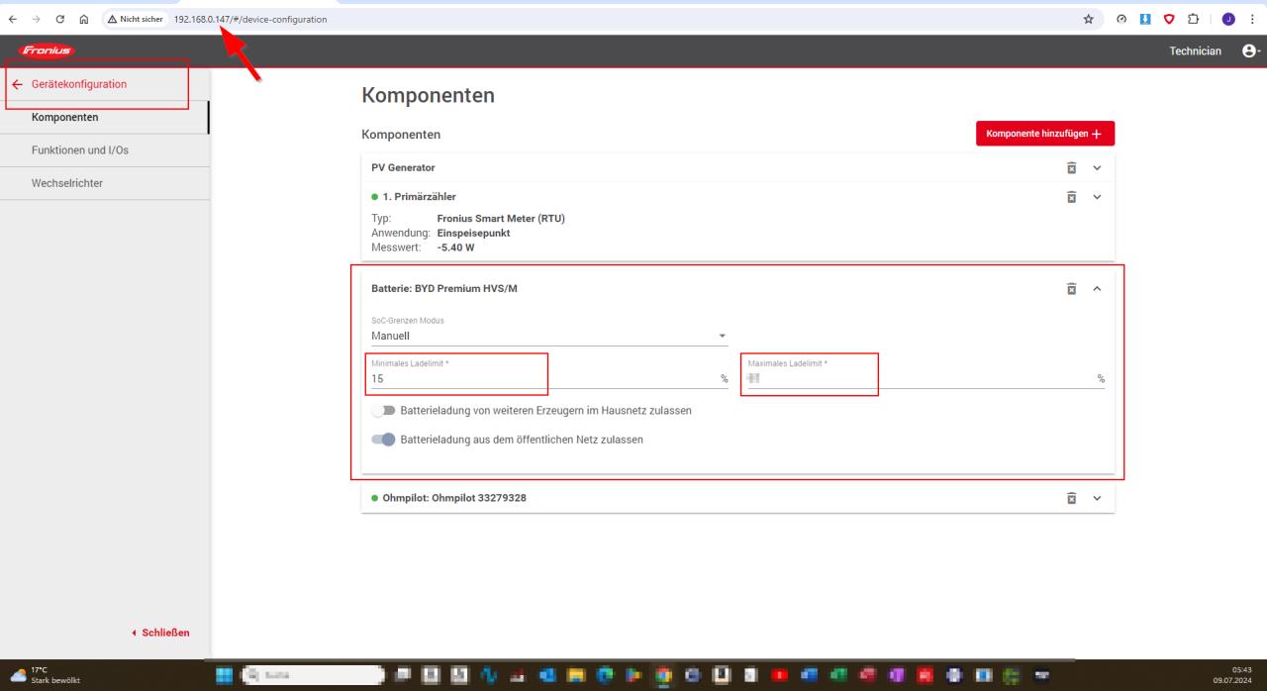Screen dimensions: 1267x691
Task: Click the Gerätekonfiguration header link
Action: coord(77,84)
